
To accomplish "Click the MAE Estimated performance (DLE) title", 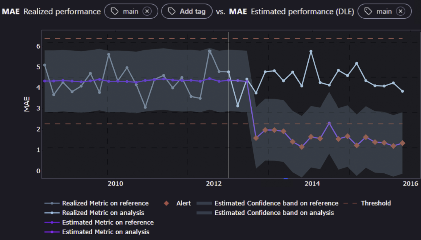I will (x=291, y=11).
